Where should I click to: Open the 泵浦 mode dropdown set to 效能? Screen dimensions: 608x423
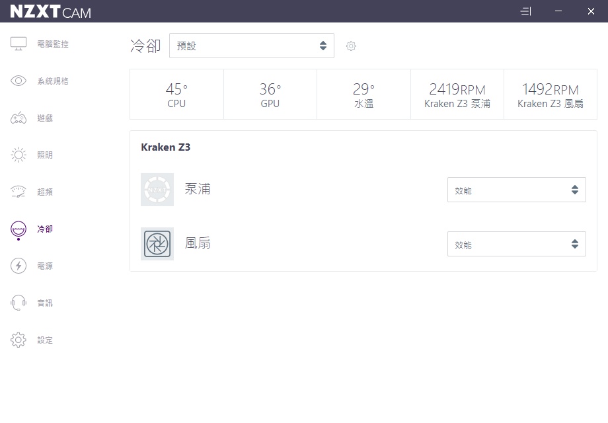tap(517, 190)
